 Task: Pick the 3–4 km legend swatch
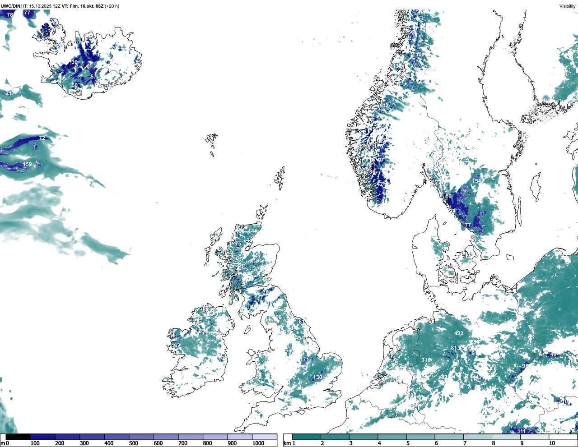click(x=364, y=437)
